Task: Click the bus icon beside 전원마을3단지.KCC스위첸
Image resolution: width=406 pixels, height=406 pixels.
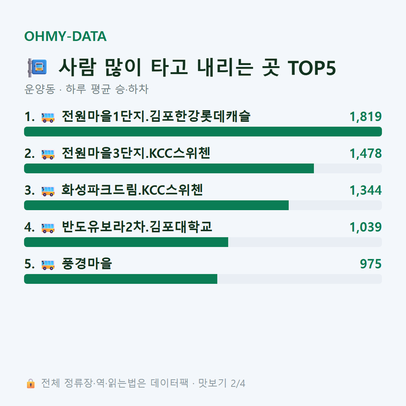Action: tap(48, 154)
